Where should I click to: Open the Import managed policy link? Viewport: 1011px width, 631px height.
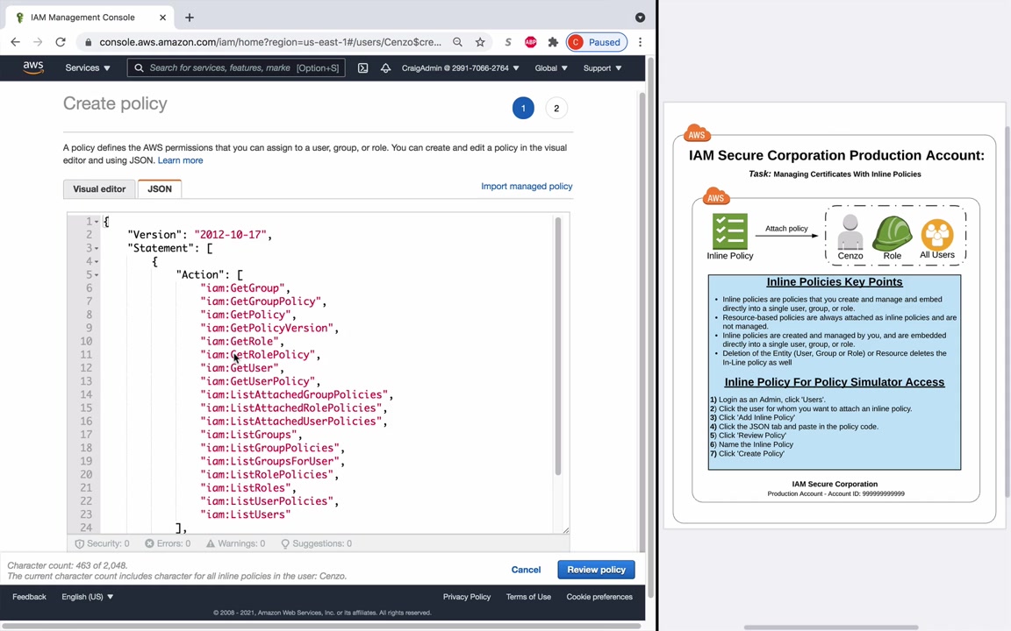(527, 186)
